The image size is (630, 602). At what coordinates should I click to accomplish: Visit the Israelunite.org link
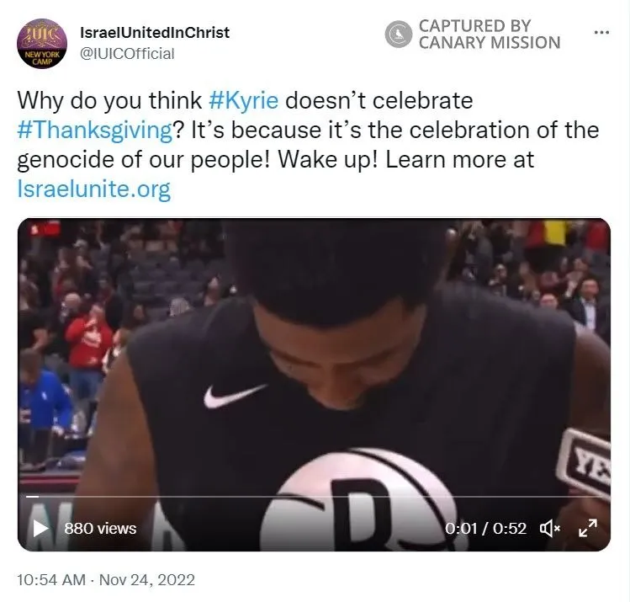tap(94, 189)
